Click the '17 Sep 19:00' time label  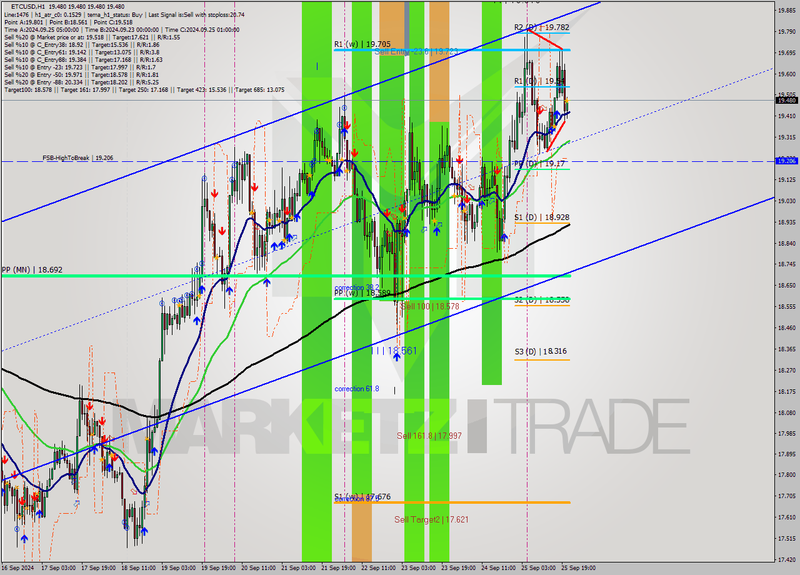[x=99, y=568]
